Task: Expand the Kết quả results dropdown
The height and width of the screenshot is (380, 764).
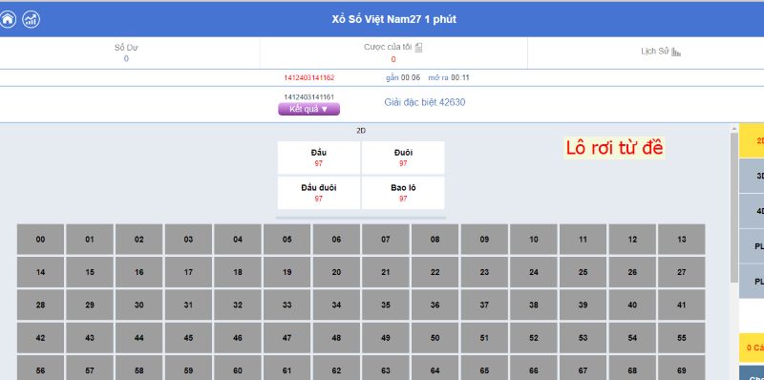Action: (308, 109)
